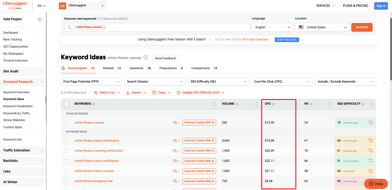Check the online fitness coaching certification row
Viewport: 392px width, 190px height.
[x=66, y=151]
